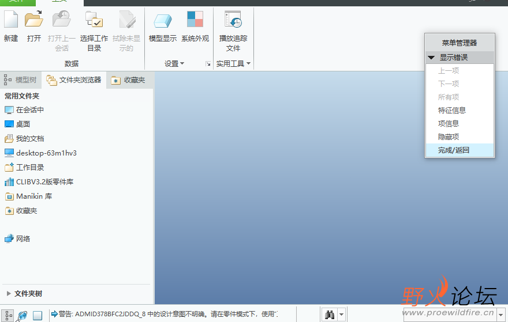This screenshot has width=508, height=322.
Task: Click the 数据 group label
Action: click(x=71, y=64)
